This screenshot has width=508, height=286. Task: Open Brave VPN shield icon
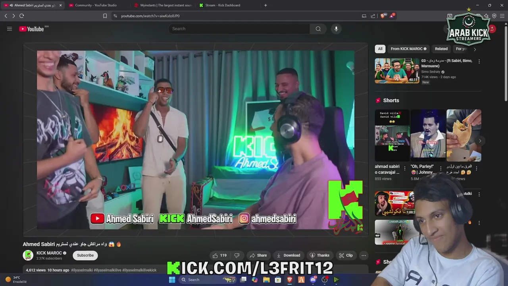494,16
